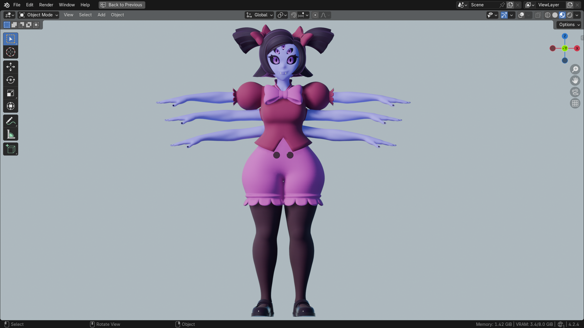Click the Scene name field
Image resolution: width=584 pixels, height=328 pixels.
point(484,5)
